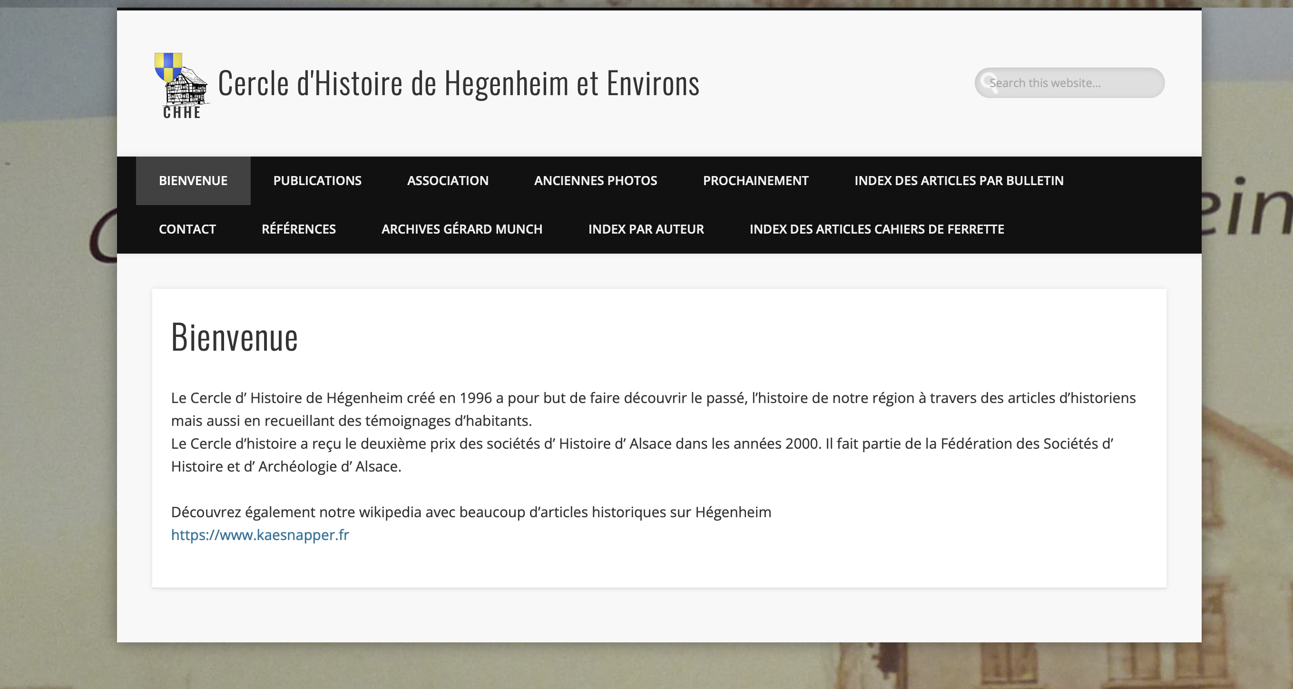Click the intro paragraph about Cercle d'Histoire
The height and width of the screenshot is (689, 1293).
click(x=653, y=409)
